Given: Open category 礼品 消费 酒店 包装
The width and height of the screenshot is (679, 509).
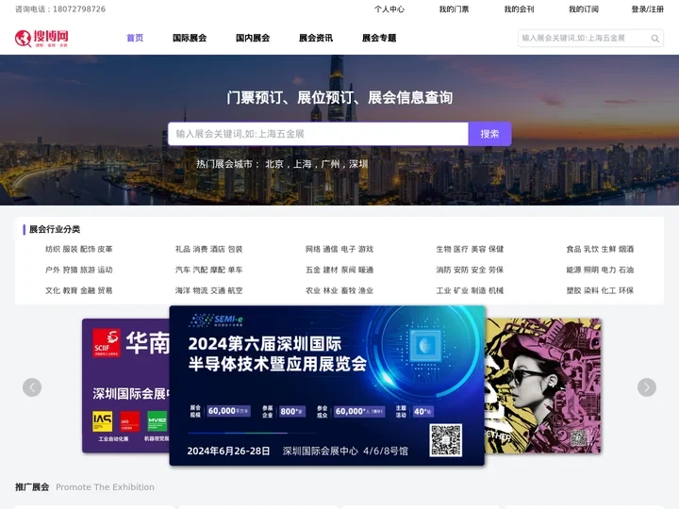Looking at the screenshot, I should point(208,249).
